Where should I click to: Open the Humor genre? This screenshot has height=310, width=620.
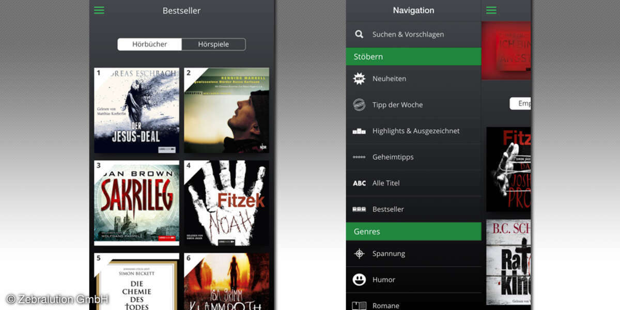[x=413, y=280]
